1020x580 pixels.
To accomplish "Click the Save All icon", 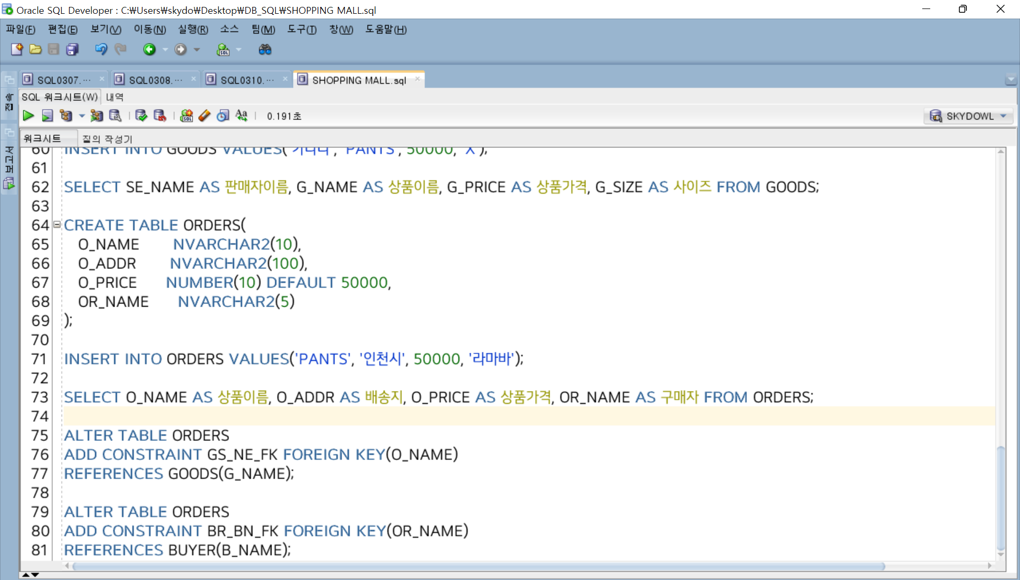I will (72, 49).
